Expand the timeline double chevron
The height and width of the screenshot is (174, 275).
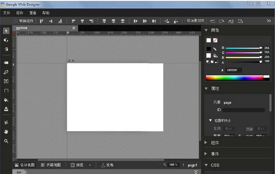[196, 172]
